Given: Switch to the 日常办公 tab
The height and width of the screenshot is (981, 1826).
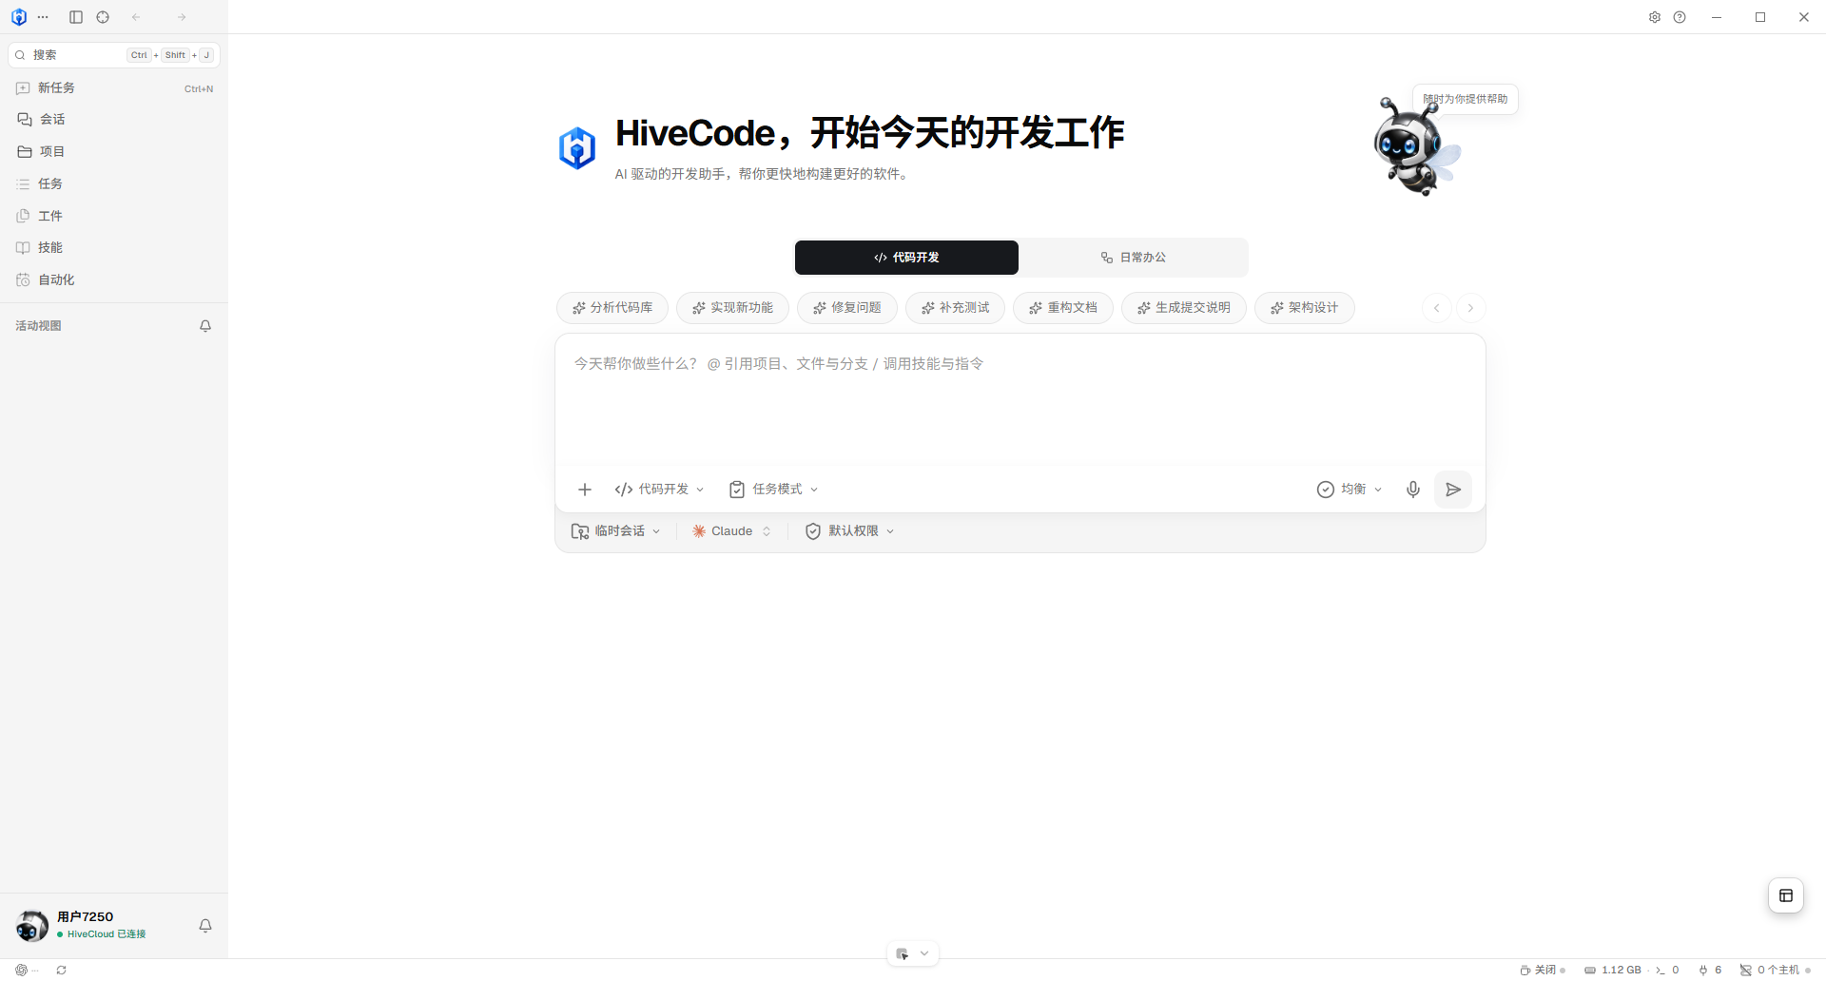Looking at the screenshot, I should [1133, 258].
